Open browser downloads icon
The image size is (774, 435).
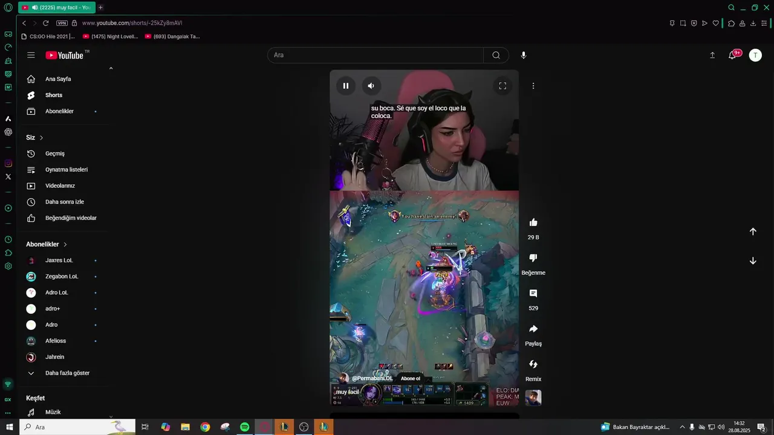point(753,23)
